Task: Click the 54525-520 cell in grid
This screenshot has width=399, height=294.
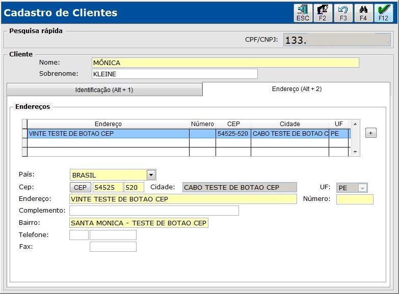Action: pyautogui.click(x=233, y=133)
